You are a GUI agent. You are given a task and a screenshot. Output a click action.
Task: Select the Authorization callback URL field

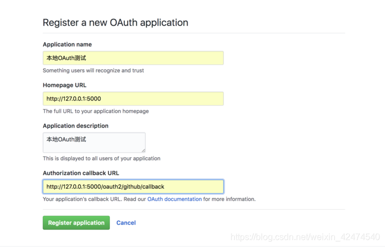pos(133,186)
